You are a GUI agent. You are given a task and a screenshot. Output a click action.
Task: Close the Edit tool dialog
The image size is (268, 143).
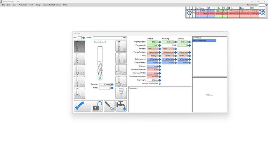[x=226, y=34]
